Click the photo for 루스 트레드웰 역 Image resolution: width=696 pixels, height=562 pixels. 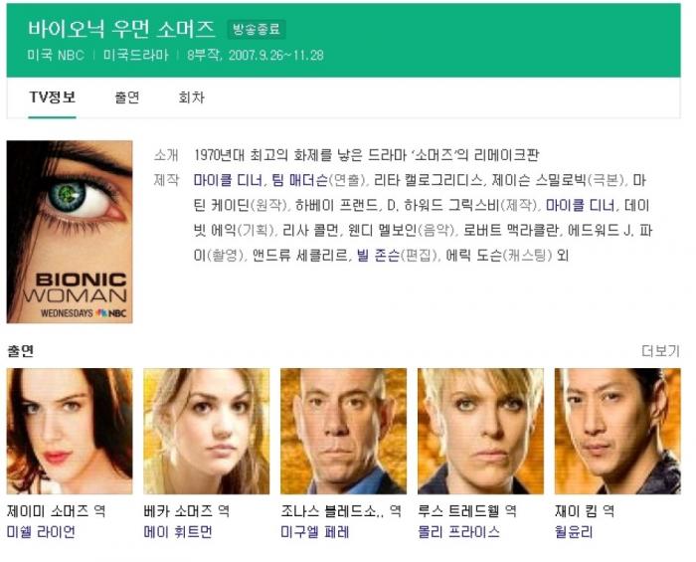point(480,431)
